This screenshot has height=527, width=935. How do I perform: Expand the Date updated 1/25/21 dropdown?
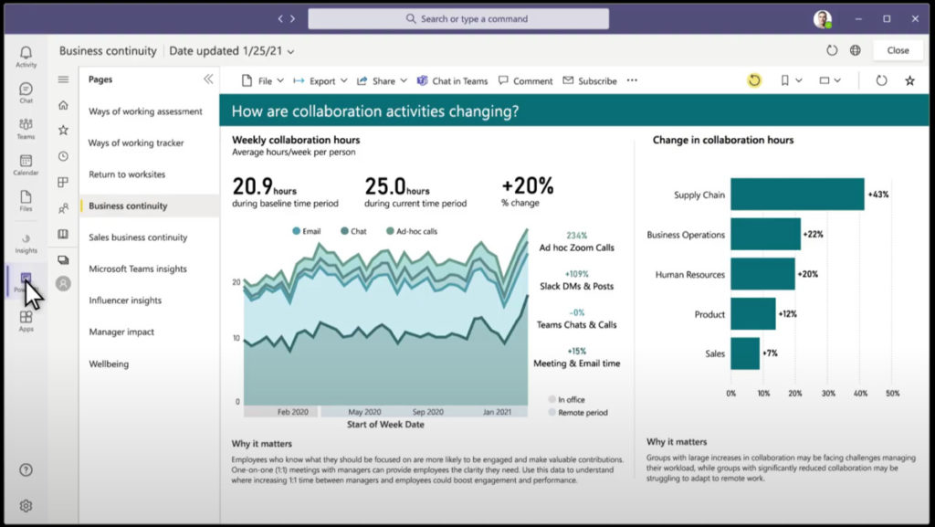[x=232, y=51]
